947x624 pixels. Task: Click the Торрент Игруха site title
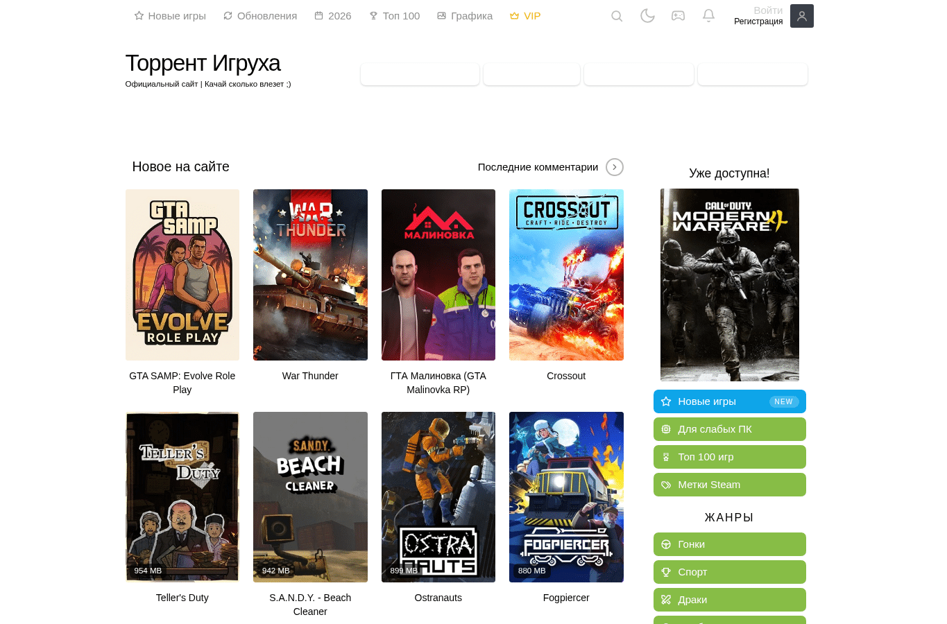point(203,63)
